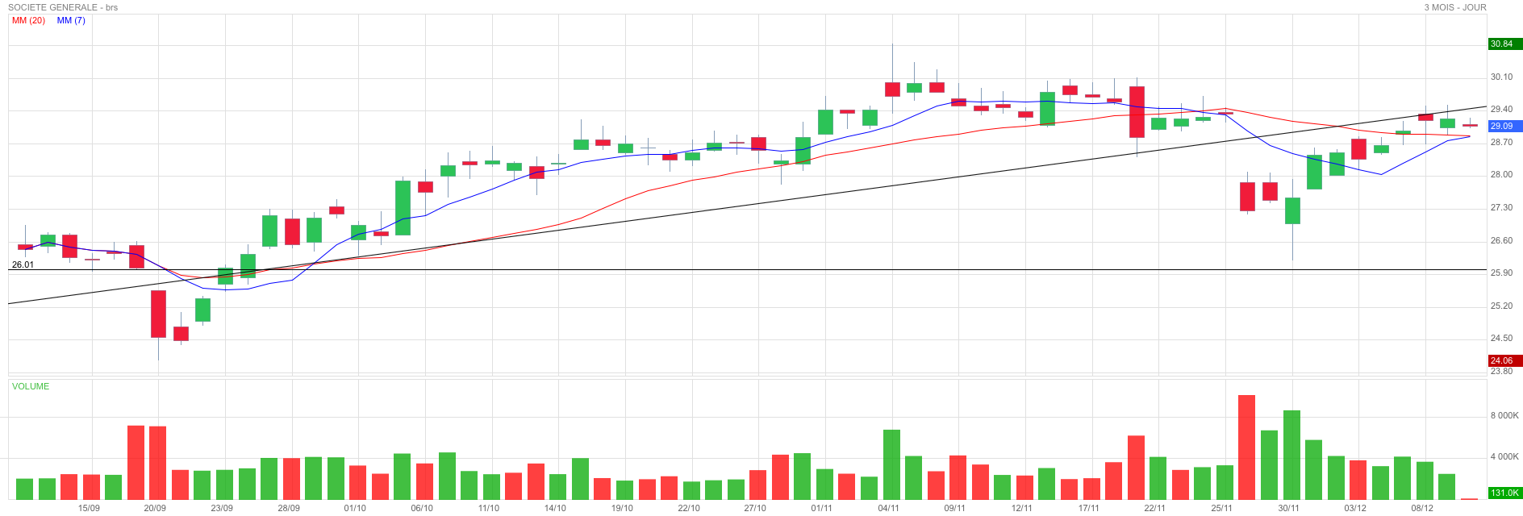Click the green 131.0K volume tag

click(1504, 493)
